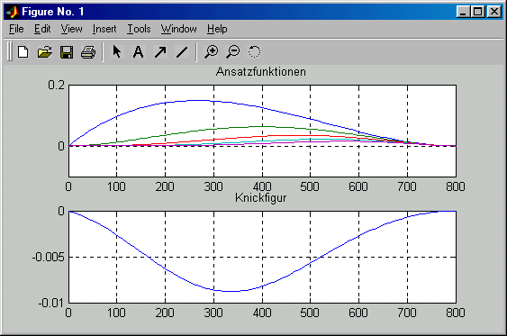Open the Window menu

pyautogui.click(x=179, y=29)
